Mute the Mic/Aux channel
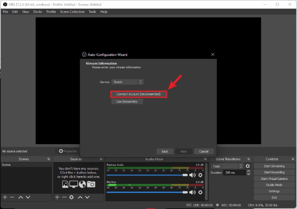297x209 pixels. (193, 192)
